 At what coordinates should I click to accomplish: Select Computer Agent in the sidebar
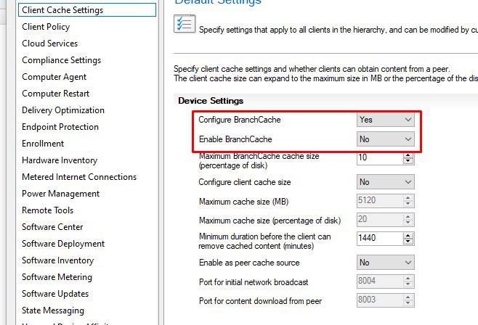(54, 77)
